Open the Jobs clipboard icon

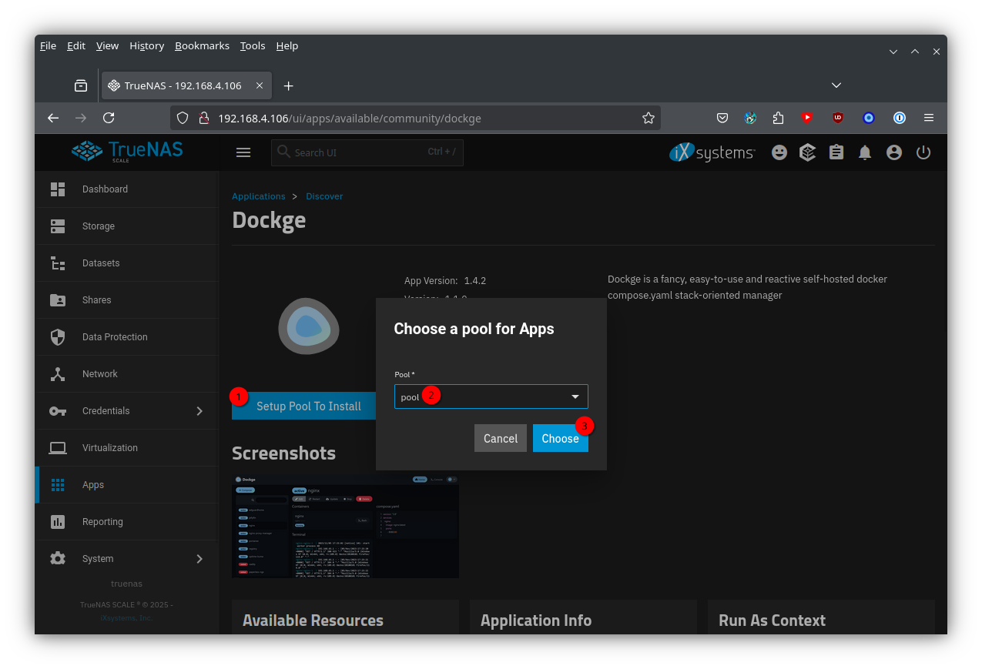(x=836, y=152)
